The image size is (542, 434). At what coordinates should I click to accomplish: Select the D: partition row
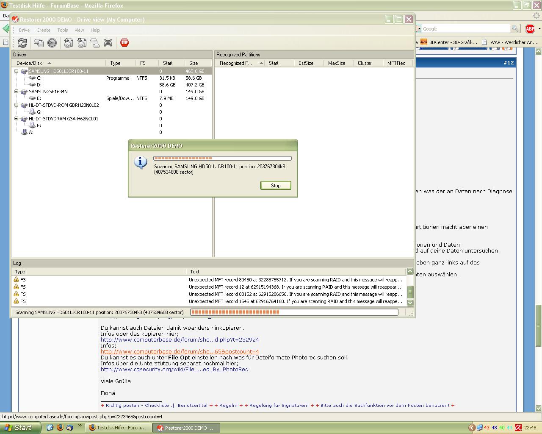pos(112,85)
